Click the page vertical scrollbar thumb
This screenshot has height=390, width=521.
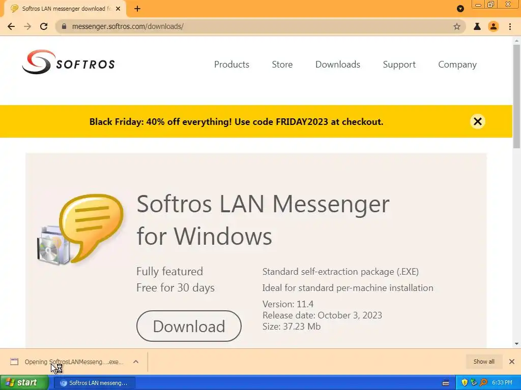(x=516, y=96)
